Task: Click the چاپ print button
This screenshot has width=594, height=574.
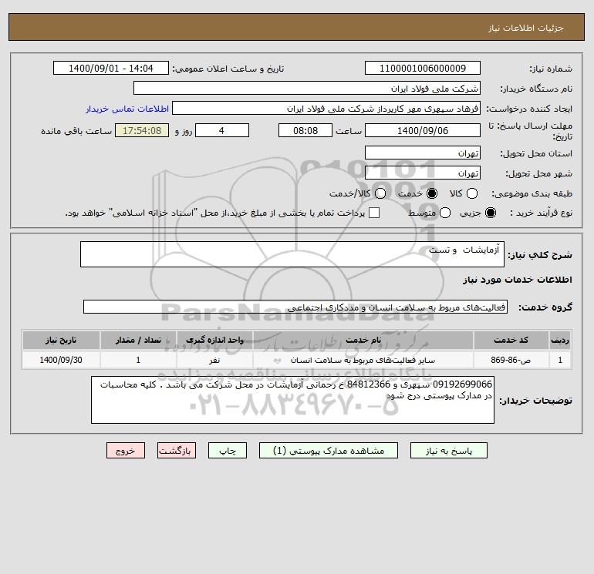Action: [228, 451]
